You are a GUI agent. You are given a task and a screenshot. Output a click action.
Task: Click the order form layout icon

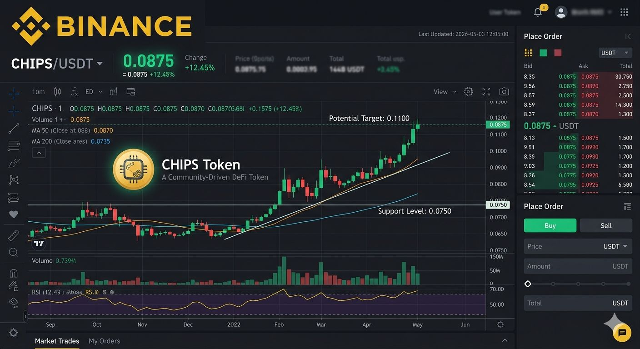tap(627, 206)
